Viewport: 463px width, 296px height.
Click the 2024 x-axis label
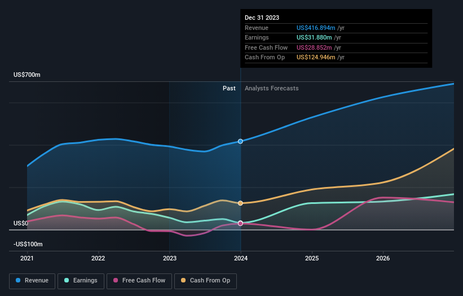(241, 259)
